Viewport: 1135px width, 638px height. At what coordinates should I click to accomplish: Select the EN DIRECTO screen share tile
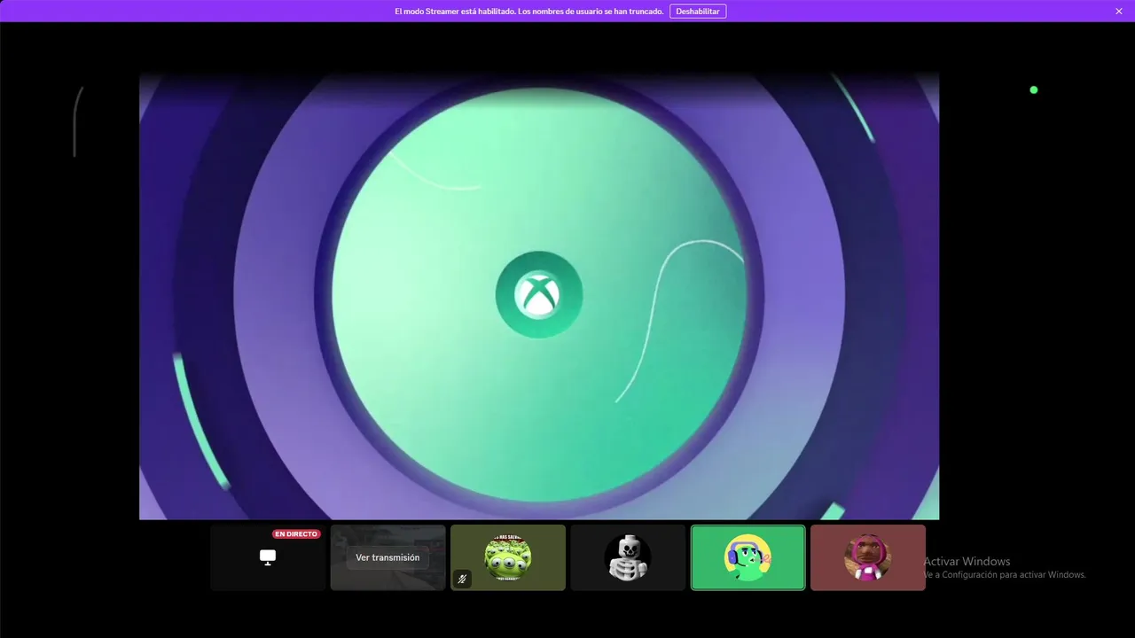click(x=268, y=557)
